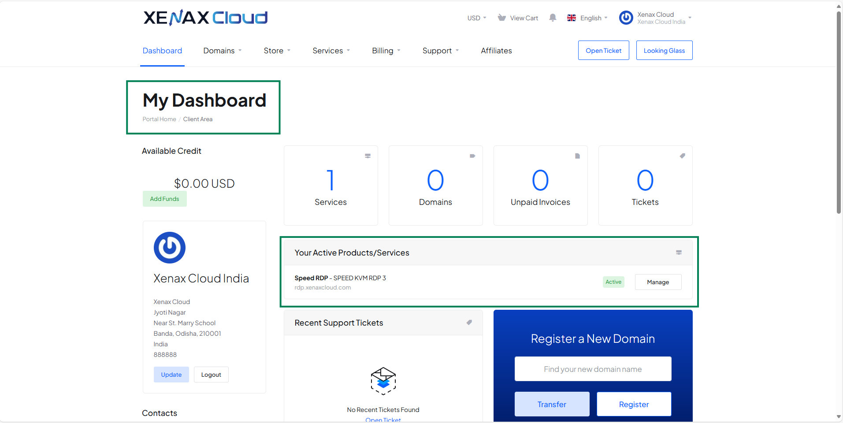Image resolution: width=843 pixels, height=423 pixels.
Task: Click the Recent Support Tickets header icon
Action: 469,323
